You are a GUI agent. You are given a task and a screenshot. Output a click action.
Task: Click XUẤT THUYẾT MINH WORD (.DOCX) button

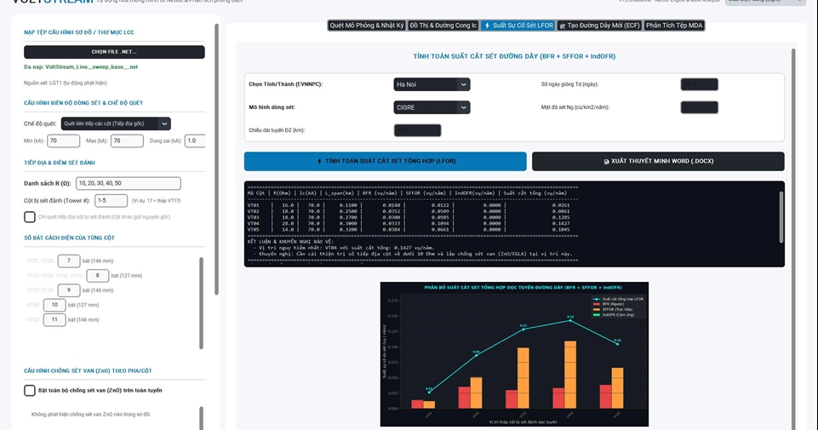[658, 161]
